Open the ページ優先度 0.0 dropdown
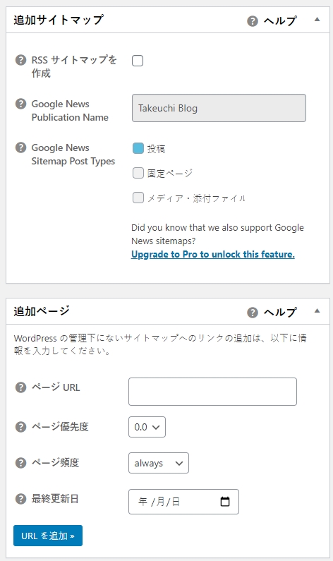This screenshot has height=561, width=333. (x=147, y=427)
